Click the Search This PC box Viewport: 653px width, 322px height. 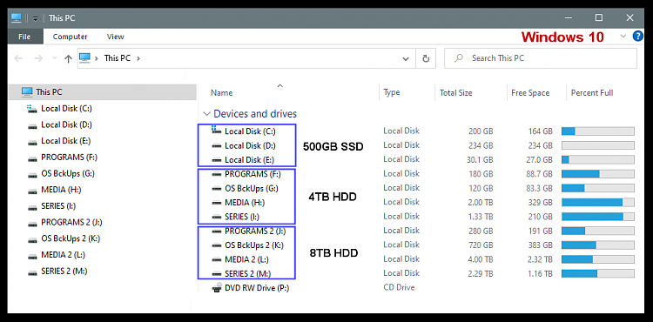click(x=540, y=58)
